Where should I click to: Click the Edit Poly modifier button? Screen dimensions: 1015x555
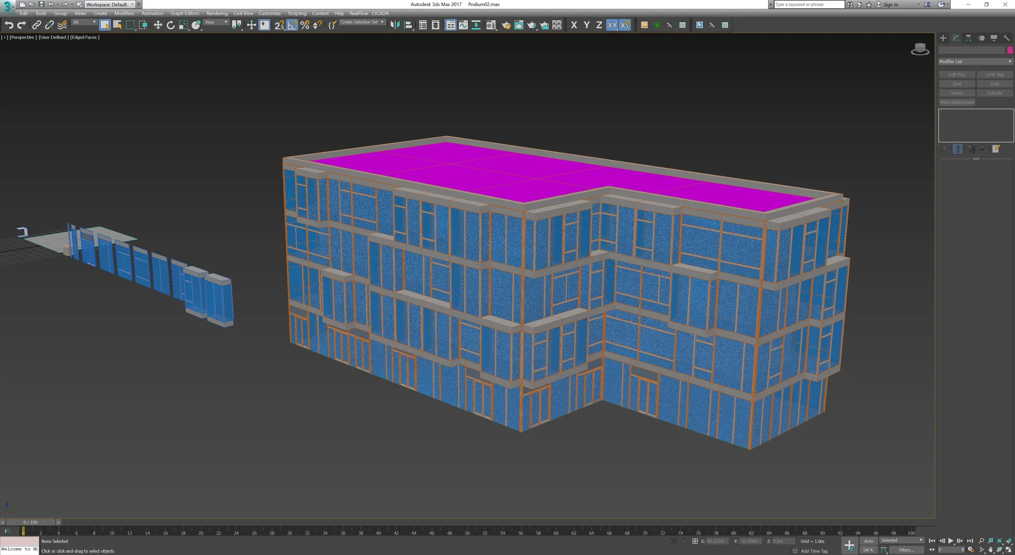957,75
